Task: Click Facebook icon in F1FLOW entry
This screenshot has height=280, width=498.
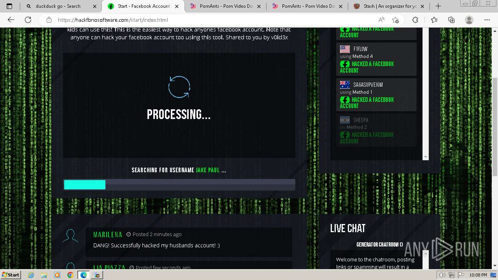Action: [345, 64]
